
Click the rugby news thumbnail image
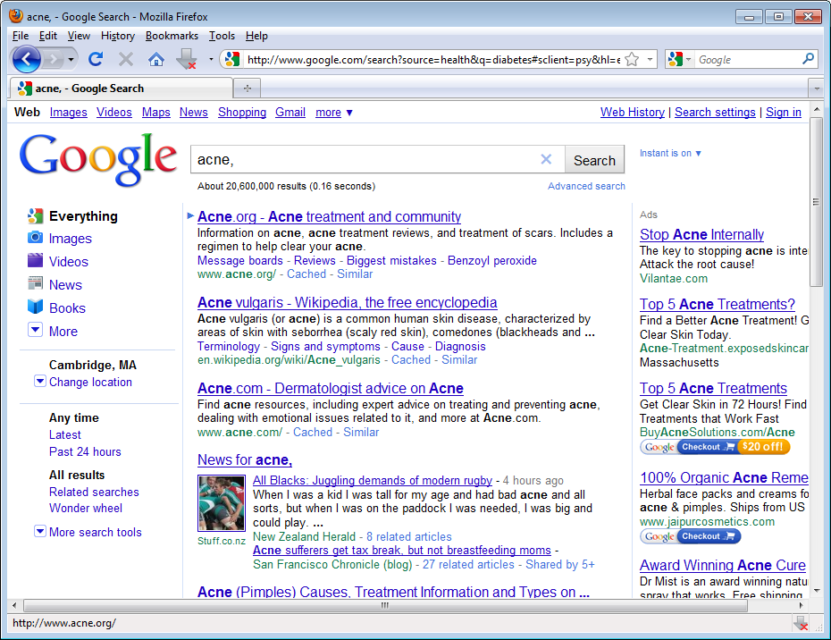click(222, 503)
